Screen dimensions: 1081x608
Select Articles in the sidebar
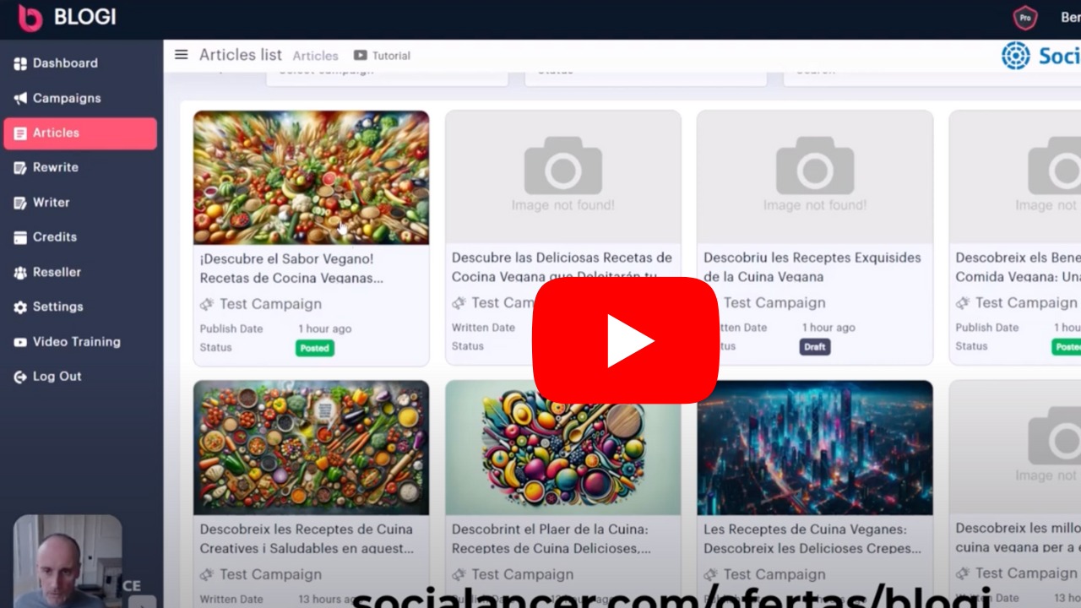coord(80,133)
